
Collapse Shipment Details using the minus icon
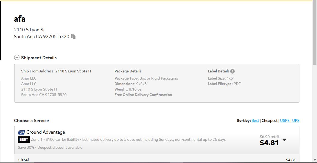[x=16, y=58]
